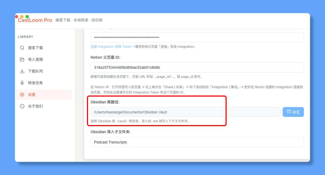Click the Notion 父页面 ID label
The image size is (325, 175).
pos(105,57)
